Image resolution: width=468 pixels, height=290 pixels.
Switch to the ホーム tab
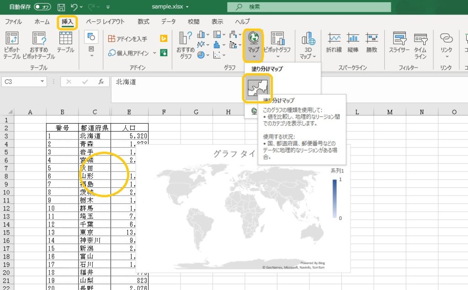[42, 21]
